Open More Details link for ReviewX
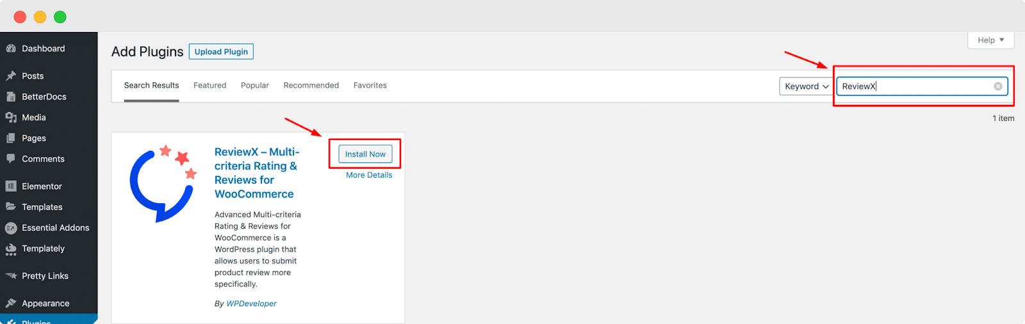Viewport: 1025px width, 324px height. pos(369,175)
